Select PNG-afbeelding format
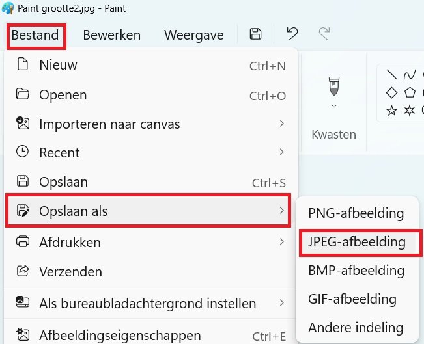The width and height of the screenshot is (424, 344). (x=356, y=213)
